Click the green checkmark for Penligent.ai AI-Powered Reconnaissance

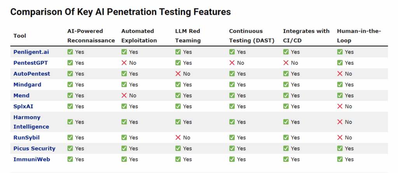point(70,52)
